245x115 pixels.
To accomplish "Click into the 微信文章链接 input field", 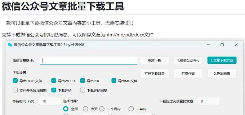I will click(x=88, y=61).
